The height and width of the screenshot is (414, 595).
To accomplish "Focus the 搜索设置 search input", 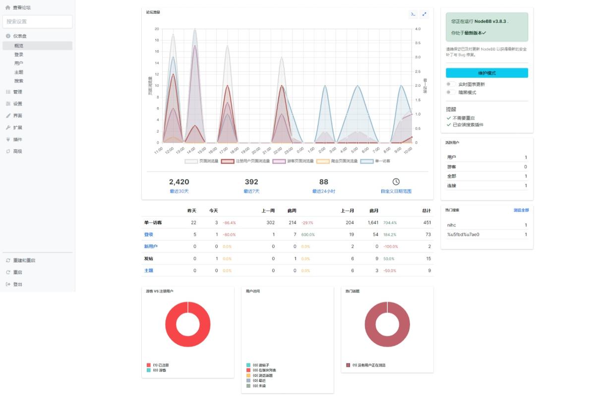I will tap(38, 22).
